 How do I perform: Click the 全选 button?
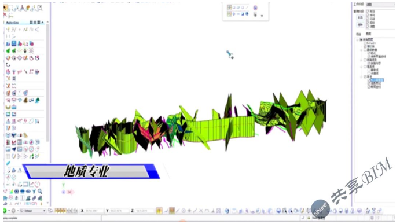coord(360,17)
